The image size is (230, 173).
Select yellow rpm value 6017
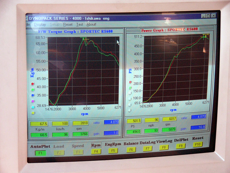pyautogui.click(x=169, y=119)
